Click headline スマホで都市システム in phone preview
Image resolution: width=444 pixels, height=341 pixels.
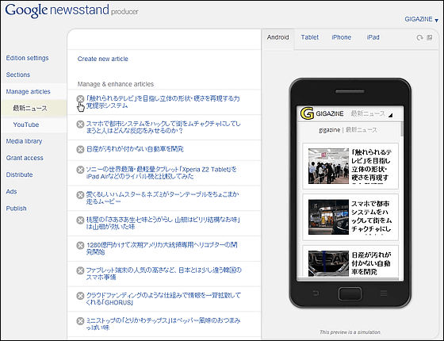pyautogui.click(x=372, y=216)
